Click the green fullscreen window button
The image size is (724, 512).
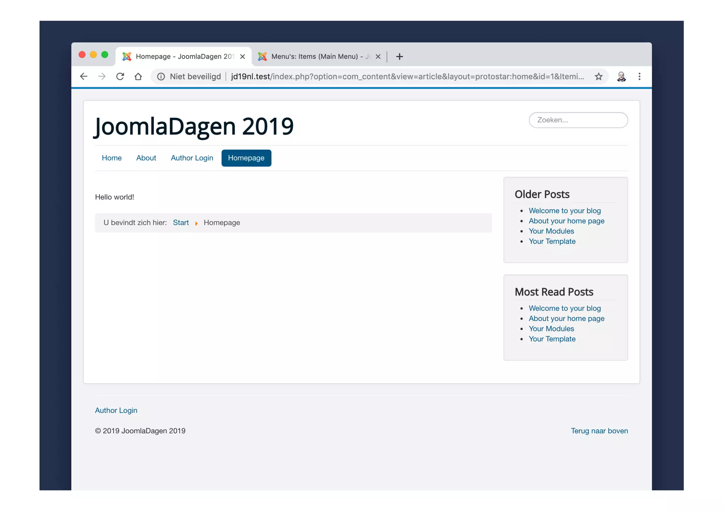click(x=105, y=54)
